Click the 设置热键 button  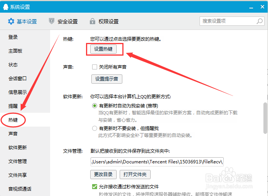pos(103,49)
